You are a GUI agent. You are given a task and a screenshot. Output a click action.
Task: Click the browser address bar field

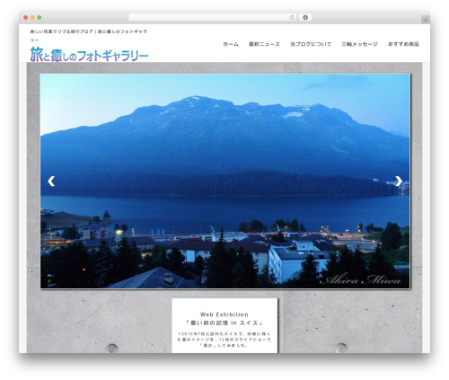[x=213, y=18]
